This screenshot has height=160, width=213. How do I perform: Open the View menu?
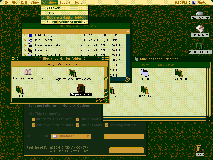tap(35, 3)
